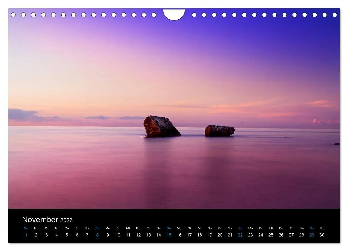Click the leftmost spiral binding hole
The height and width of the screenshot is (251, 348).
(13, 14)
